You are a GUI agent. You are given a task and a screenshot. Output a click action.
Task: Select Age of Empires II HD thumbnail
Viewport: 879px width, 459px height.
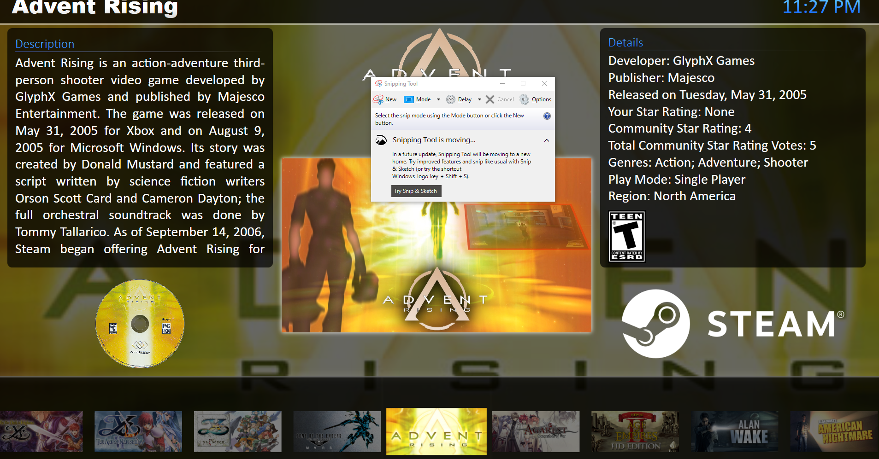click(x=635, y=431)
